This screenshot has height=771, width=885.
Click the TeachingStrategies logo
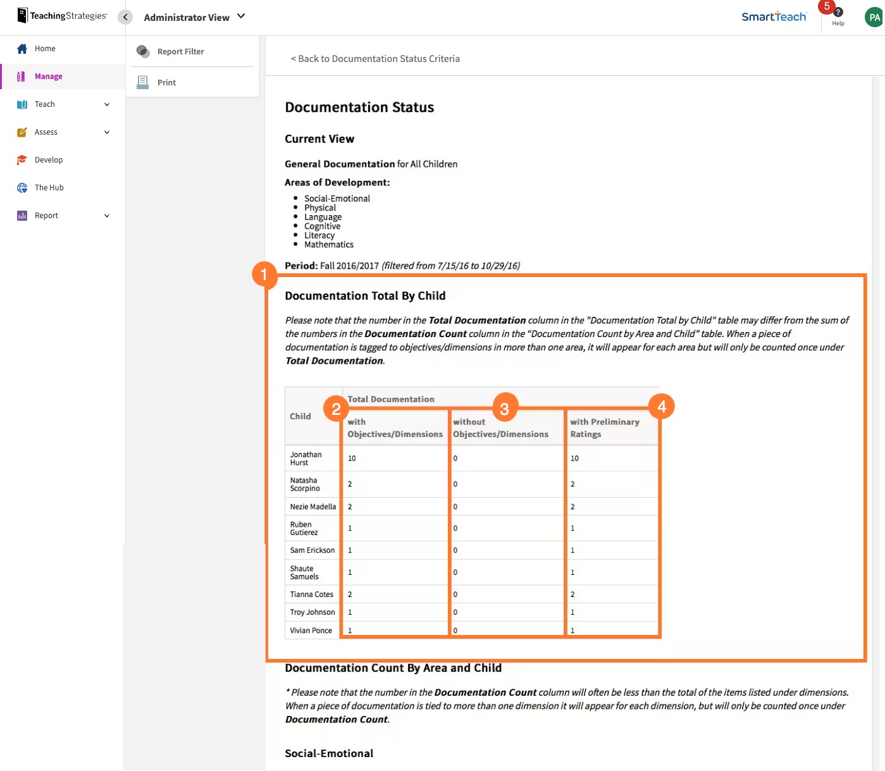61,16
